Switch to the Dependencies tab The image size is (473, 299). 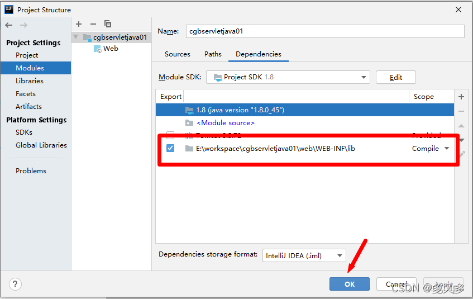pyautogui.click(x=259, y=54)
